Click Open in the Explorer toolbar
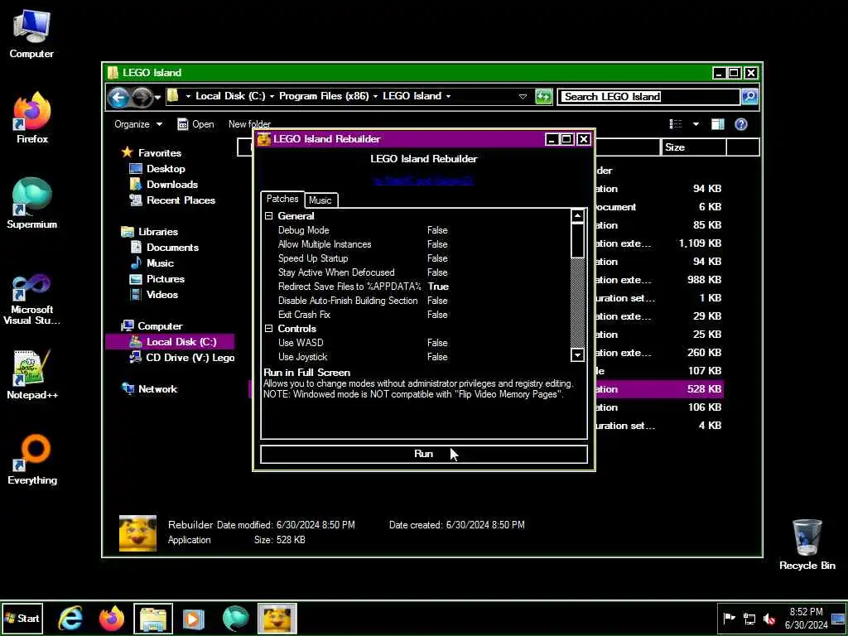 (x=195, y=124)
